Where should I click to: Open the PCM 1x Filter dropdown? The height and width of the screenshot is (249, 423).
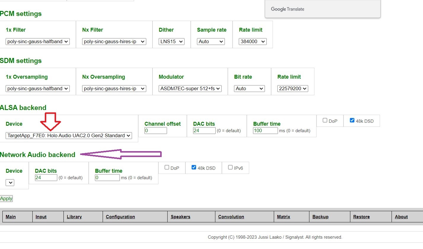pyautogui.click(x=38, y=42)
